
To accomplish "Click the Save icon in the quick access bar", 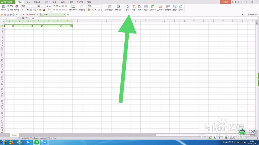I will (x=5, y=15).
